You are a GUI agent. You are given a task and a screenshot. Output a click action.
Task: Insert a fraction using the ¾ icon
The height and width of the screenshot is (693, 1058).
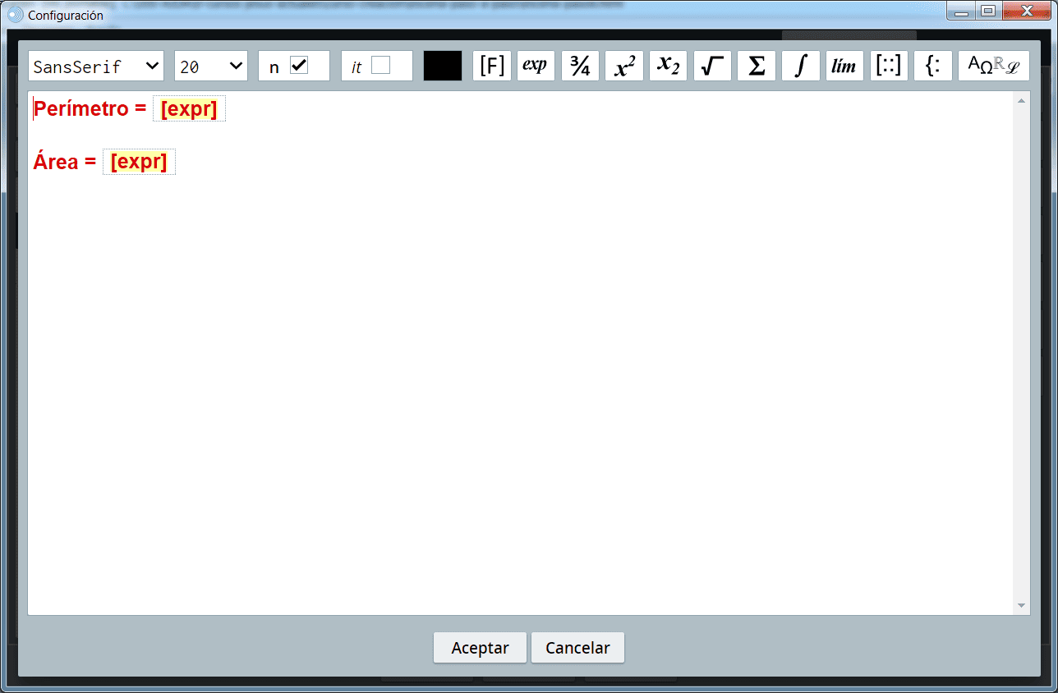click(580, 67)
